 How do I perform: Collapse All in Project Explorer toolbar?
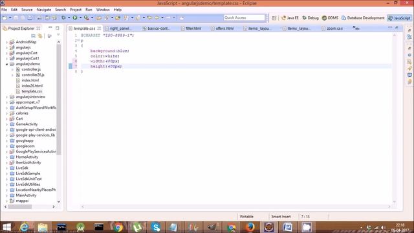click(33, 36)
